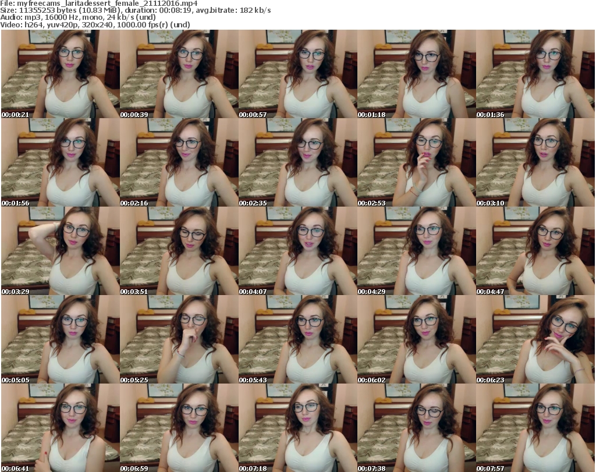596x472 pixels.
Task: Click the Audio mp3 info line
Action: (78, 17)
